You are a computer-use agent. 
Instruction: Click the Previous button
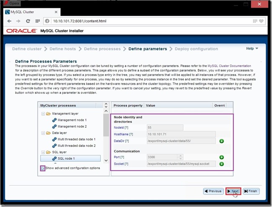click(213, 191)
